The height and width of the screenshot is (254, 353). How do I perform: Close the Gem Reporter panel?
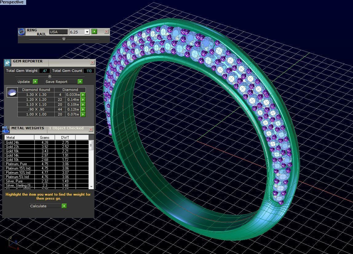pos(92,62)
